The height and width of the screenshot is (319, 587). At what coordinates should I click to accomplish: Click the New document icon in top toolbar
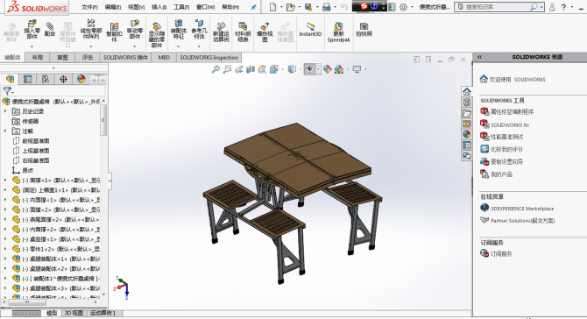pyautogui.click(x=272, y=7)
